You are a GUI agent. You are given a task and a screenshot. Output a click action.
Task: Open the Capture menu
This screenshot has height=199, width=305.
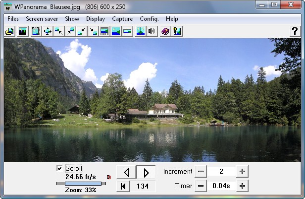tap(122, 19)
